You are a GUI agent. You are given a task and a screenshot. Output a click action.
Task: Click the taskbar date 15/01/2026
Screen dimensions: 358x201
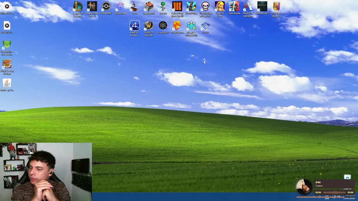click(349, 198)
